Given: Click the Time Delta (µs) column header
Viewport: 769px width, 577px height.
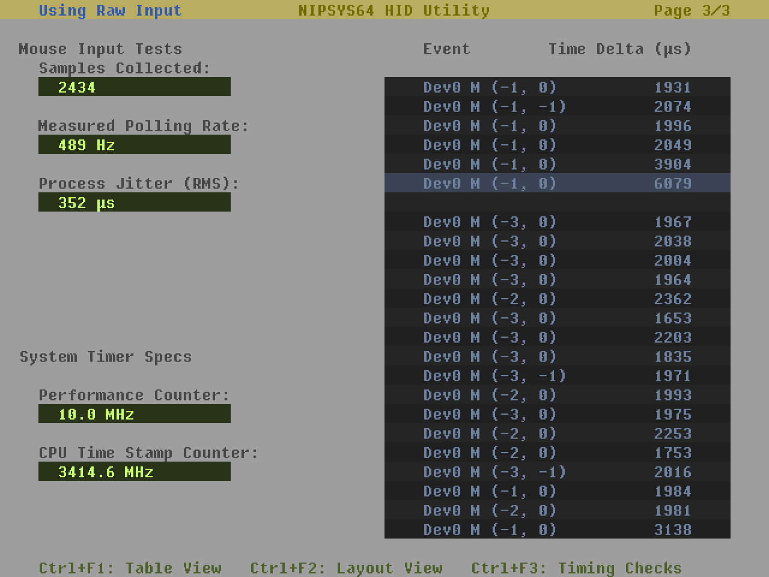Looking at the screenshot, I should pos(619,49).
